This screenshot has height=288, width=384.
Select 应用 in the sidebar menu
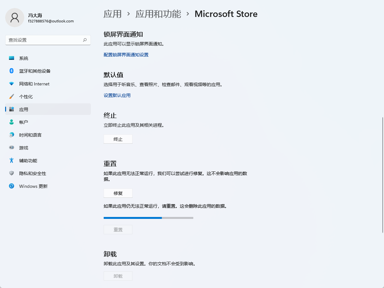coord(48,109)
